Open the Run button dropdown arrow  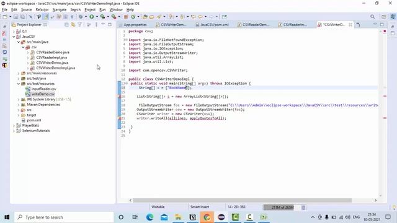(97, 17)
